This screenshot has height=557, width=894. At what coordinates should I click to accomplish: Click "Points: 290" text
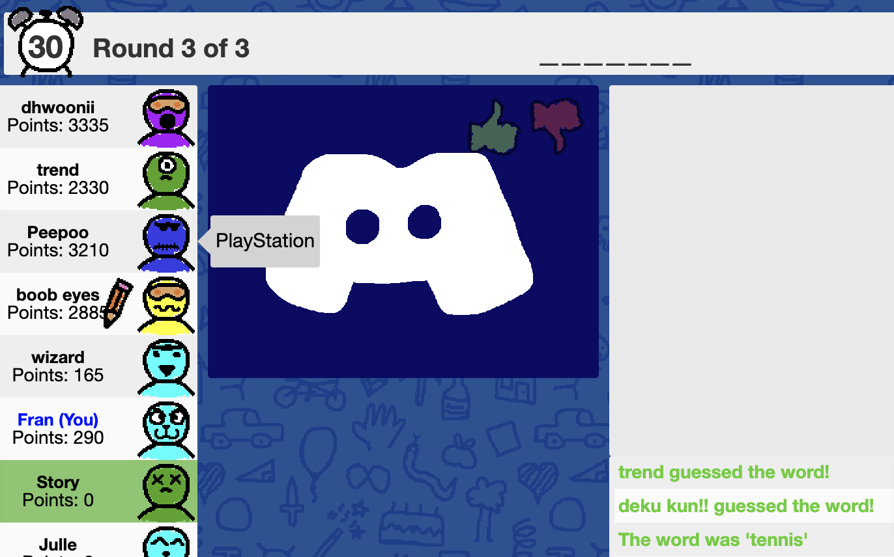point(58,438)
